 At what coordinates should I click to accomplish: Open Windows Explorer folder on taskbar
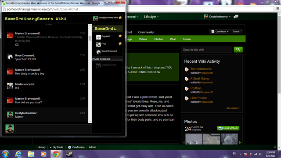click(31, 154)
